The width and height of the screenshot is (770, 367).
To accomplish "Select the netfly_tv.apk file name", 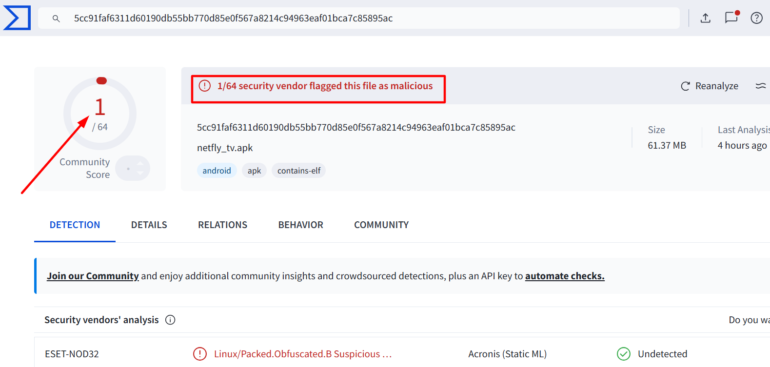I will click(x=225, y=148).
